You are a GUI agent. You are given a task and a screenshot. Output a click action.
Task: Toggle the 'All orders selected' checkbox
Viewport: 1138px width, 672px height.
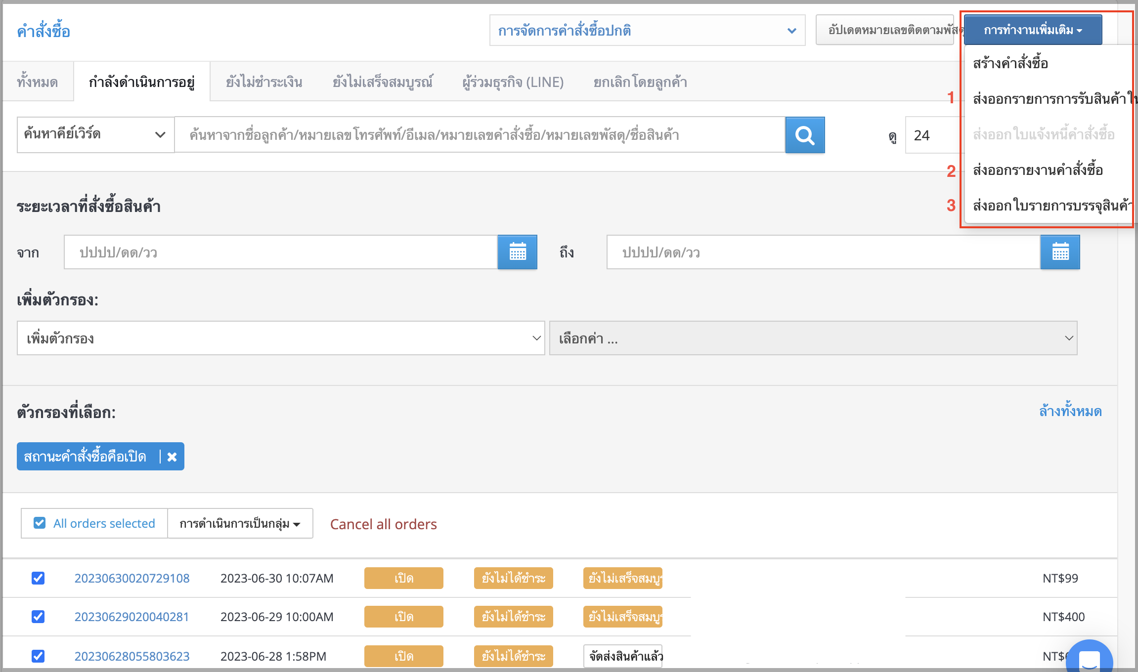tap(40, 523)
